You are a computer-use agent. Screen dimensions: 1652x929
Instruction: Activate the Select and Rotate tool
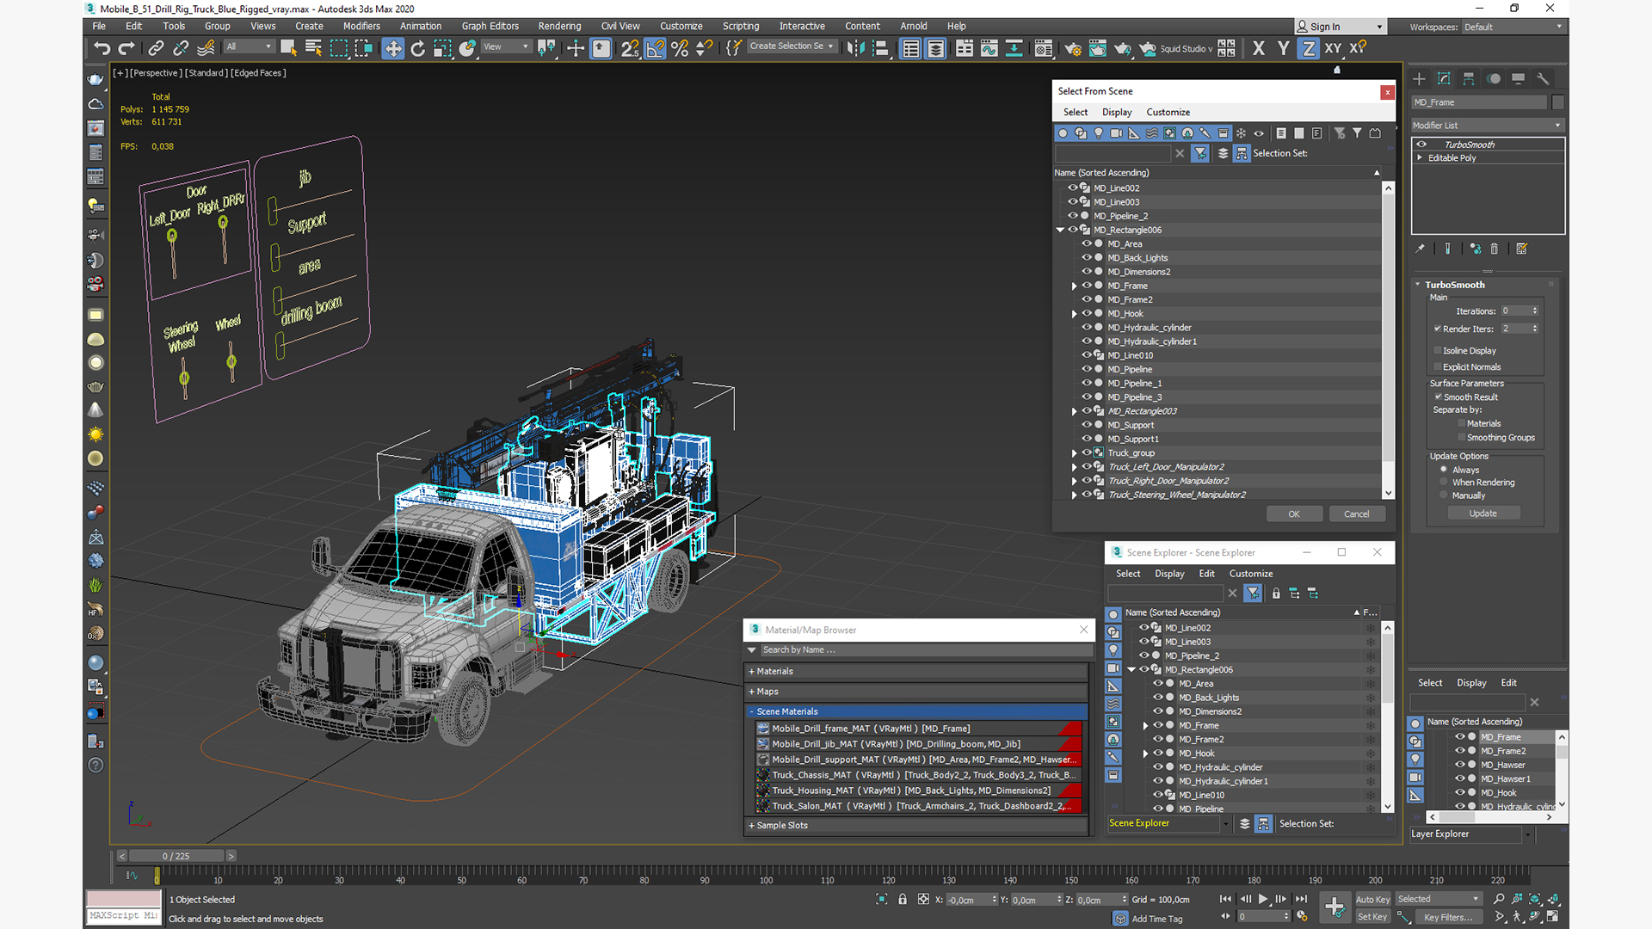418,48
